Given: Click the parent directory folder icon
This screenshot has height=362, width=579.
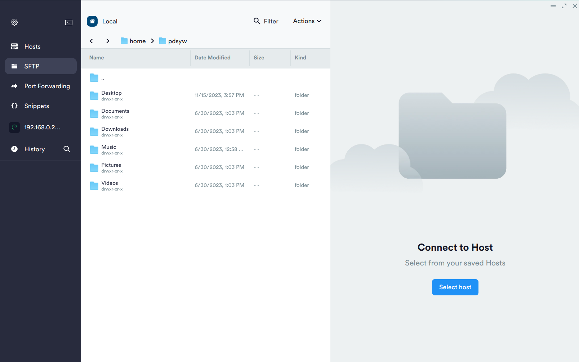Looking at the screenshot, I should coord(94,77).
